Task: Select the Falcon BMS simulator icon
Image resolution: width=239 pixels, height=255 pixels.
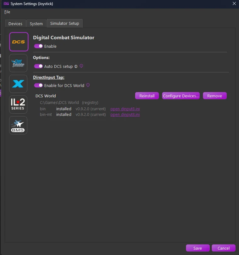Action: click(18, 125)
